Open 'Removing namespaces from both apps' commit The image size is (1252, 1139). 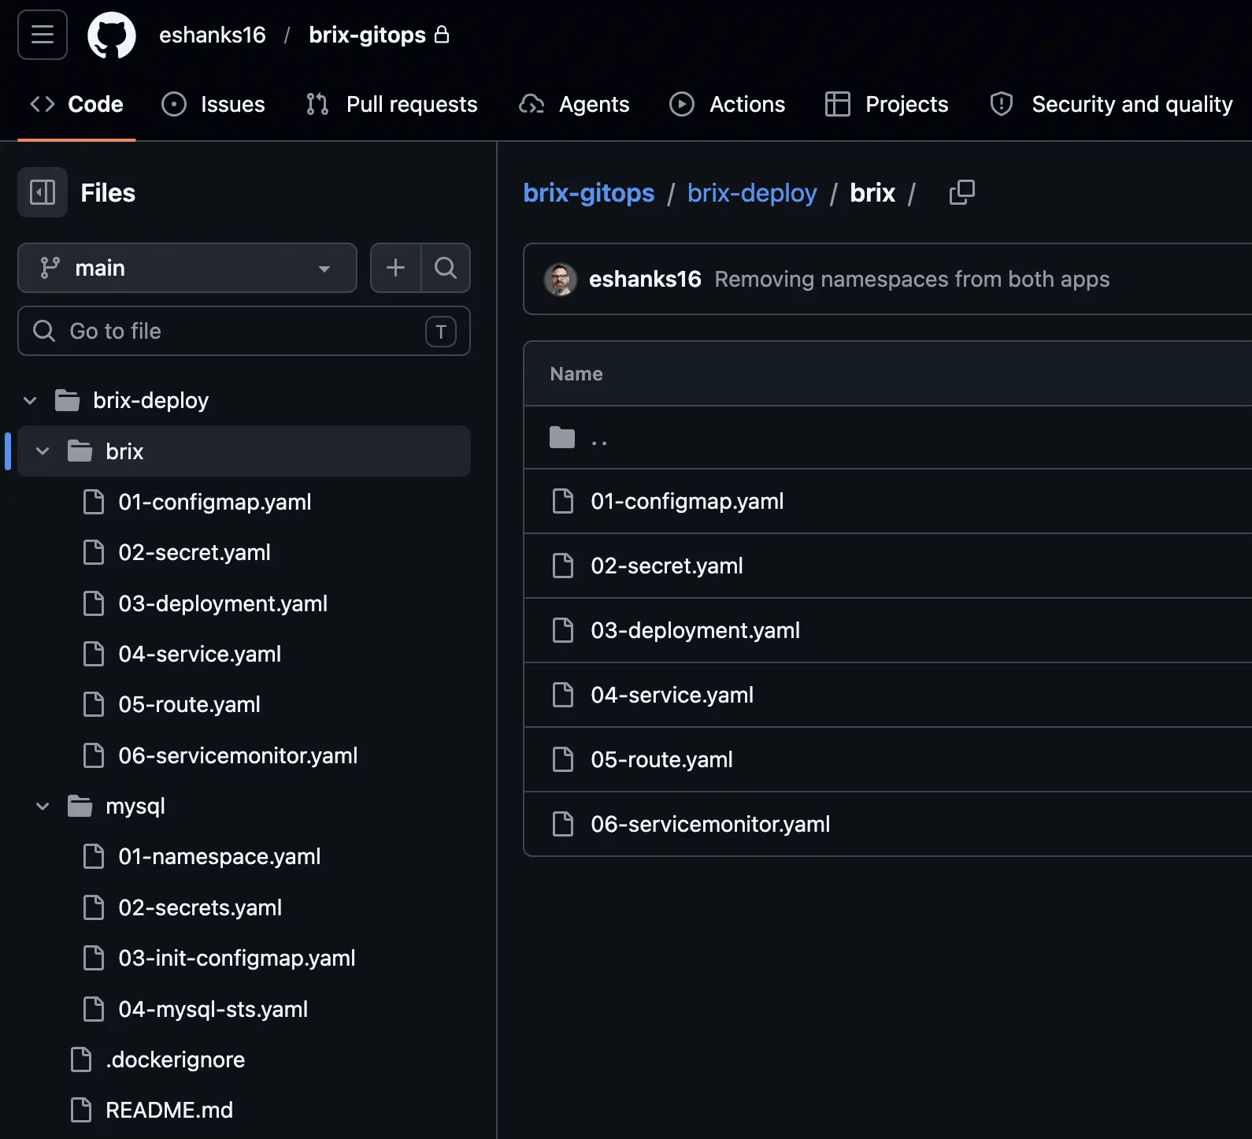point(912,279)
